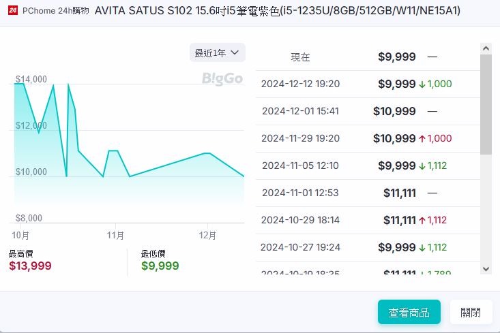Image resolution: width=500 pixels, height=333 pixels.
Task: Click the 最低價 label
Action: point(153,254)
